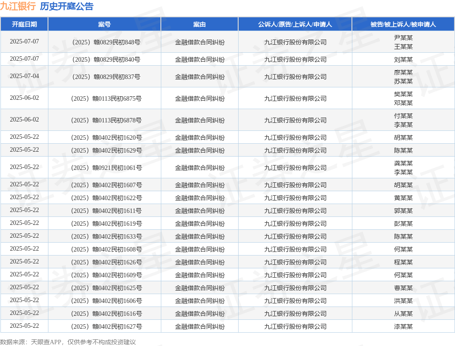
Task: Click defendant 黄某某
Action: 403,198
